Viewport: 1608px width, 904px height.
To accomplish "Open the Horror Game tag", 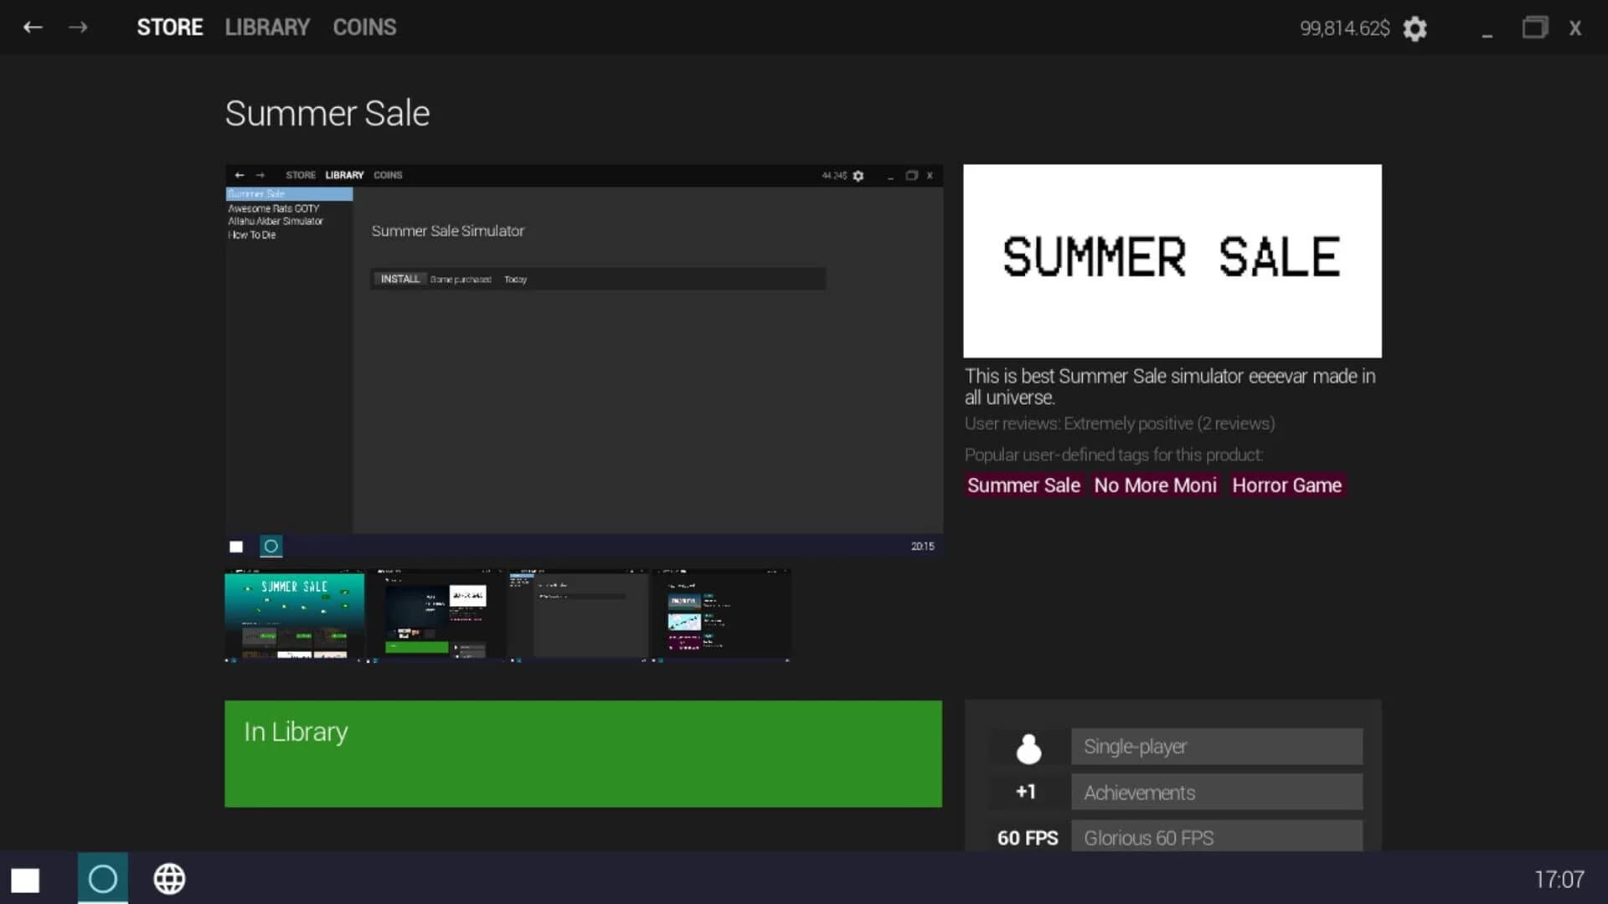I will coord(1286,485).
